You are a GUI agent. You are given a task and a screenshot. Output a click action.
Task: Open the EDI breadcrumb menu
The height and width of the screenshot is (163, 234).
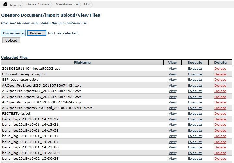(x=87, y=4)
